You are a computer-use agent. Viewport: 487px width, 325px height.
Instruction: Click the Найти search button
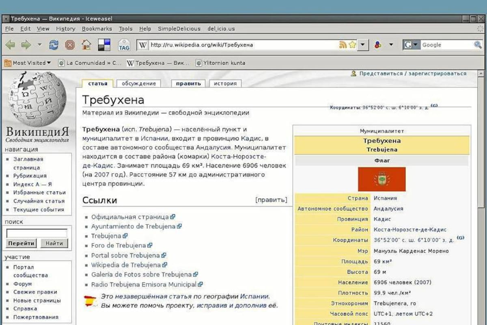(54, 243)
